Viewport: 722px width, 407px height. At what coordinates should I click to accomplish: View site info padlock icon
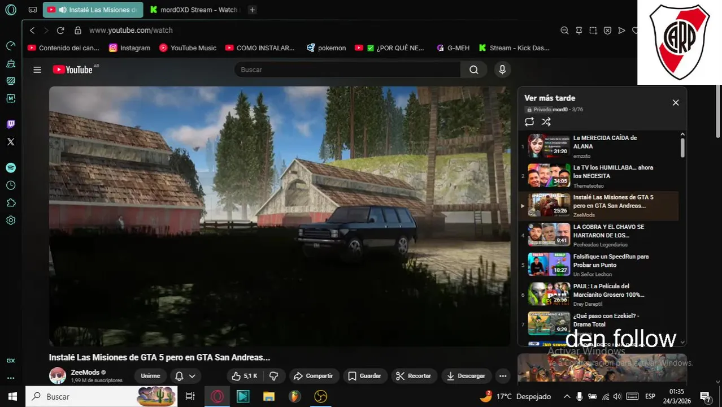pos(78,31)
